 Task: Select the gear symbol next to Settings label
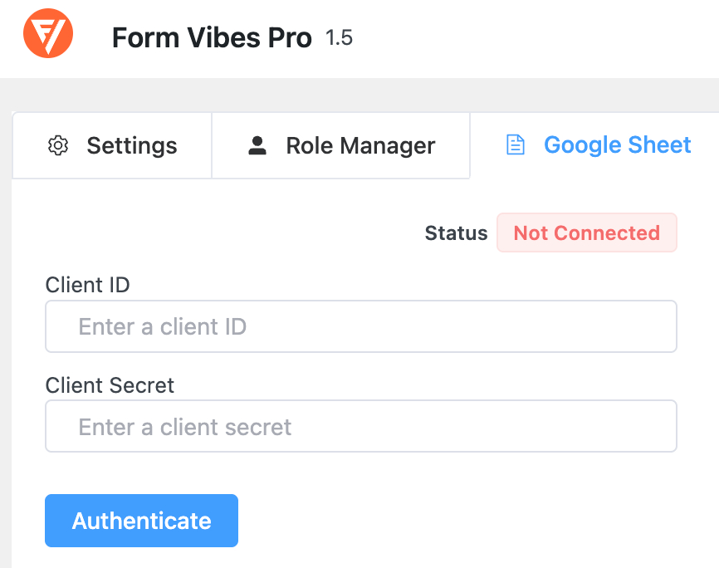[58, 145]
